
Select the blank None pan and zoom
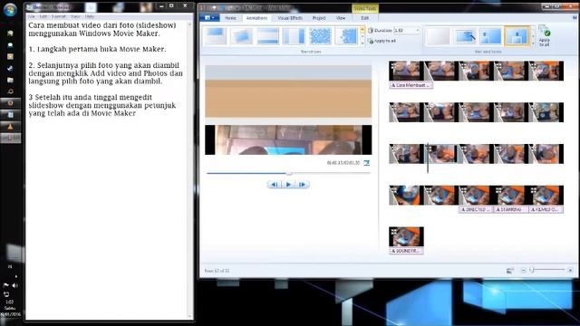438,36
